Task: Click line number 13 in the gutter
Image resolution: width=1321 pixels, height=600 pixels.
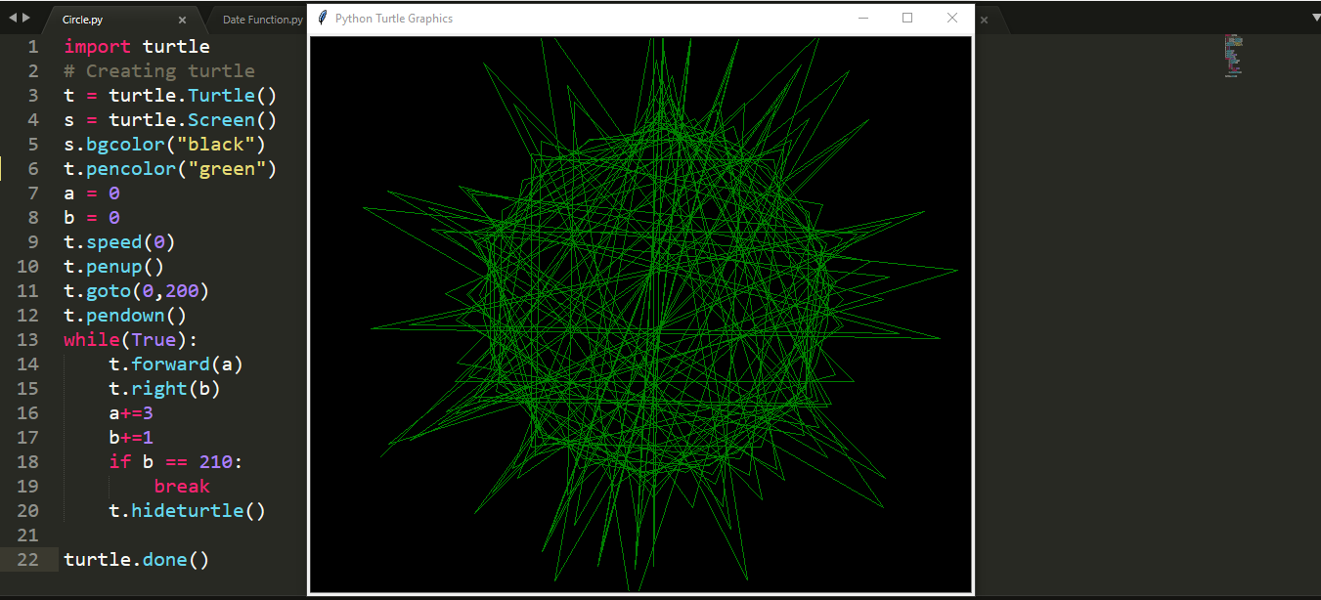Action: [27, 339]
